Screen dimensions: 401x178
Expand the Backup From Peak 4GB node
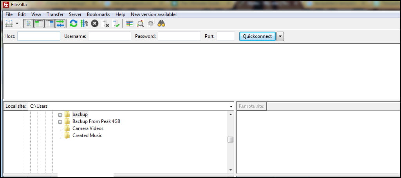[60, 122]
